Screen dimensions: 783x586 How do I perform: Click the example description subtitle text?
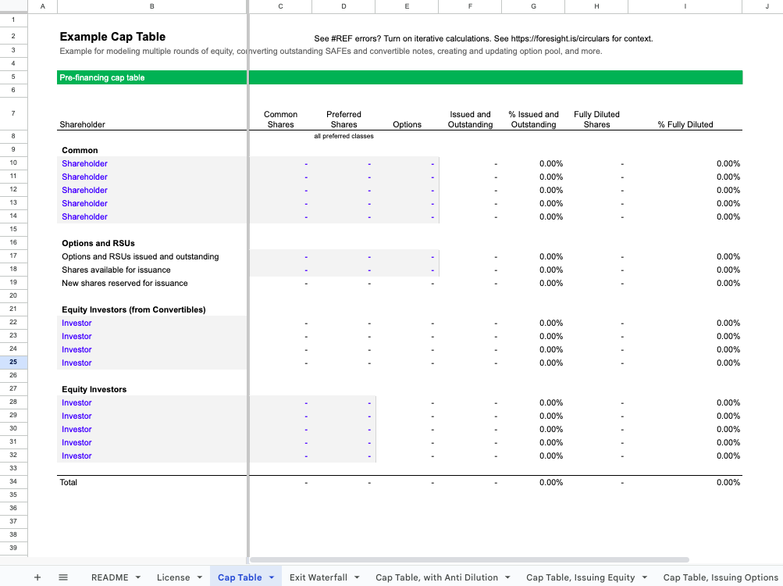pos(330,51)
